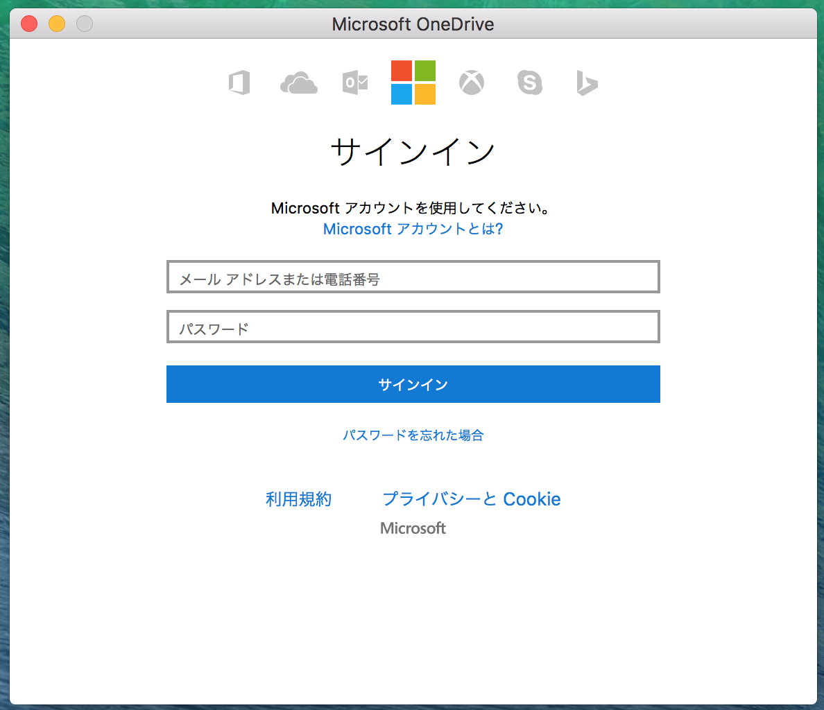Open the プライバシーと Cookie link
The height and width of the screenshot is (710, 824).
[472, 499]
